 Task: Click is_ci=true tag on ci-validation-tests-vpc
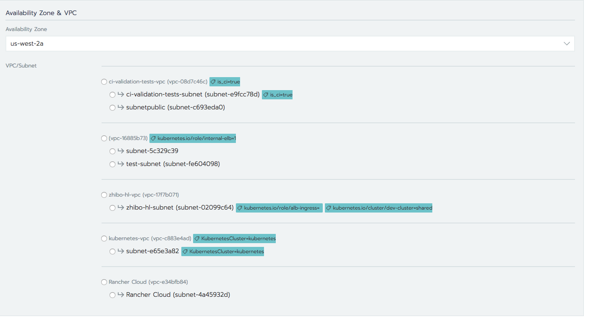(x=225, y=82)
